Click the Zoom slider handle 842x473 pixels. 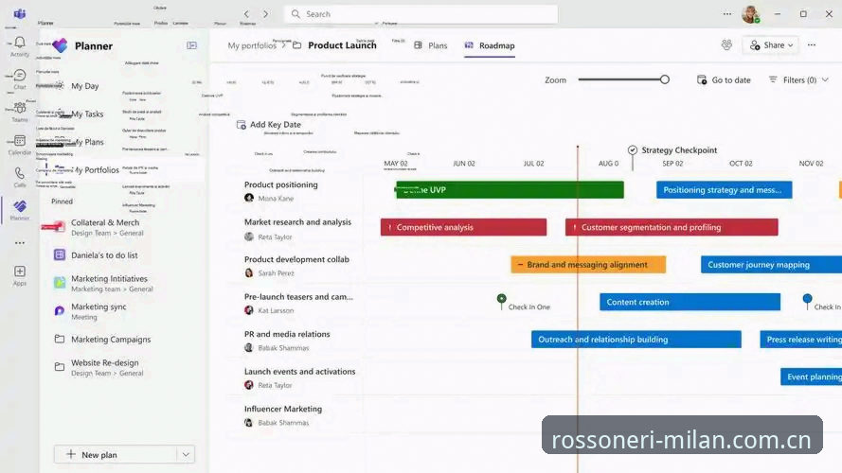coord(665,79)
